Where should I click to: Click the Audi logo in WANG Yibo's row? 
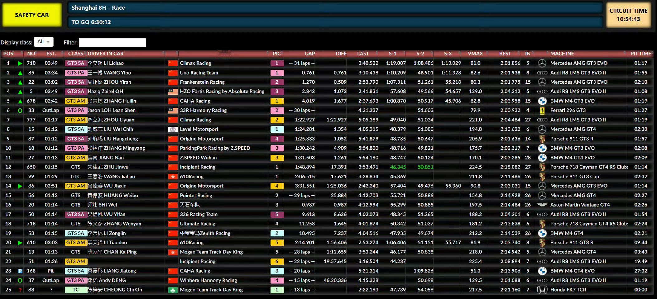pyautogui.click(x=542, y=73)
